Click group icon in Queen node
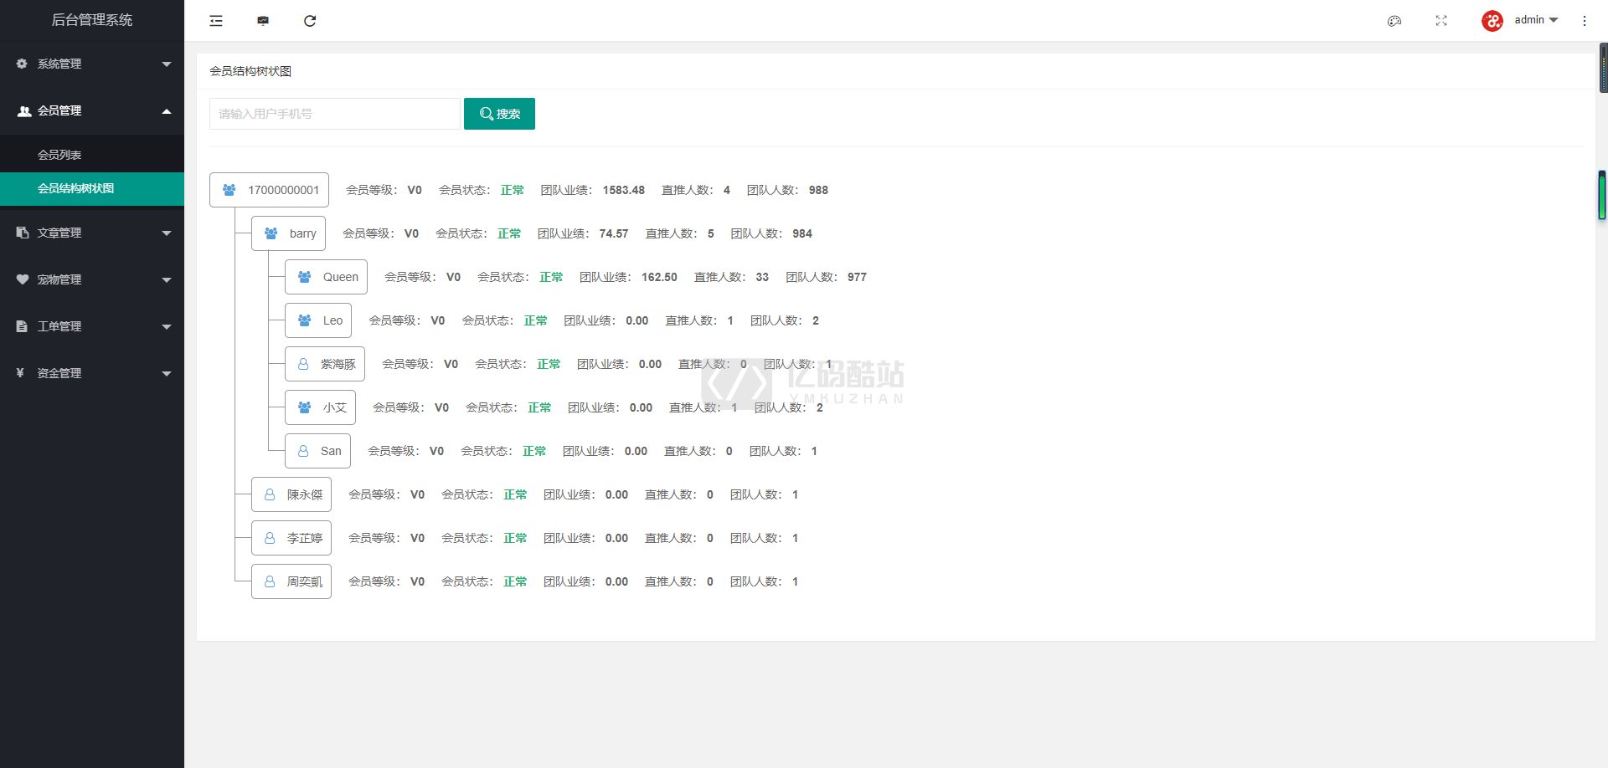This screenshot has height=768, width=1608. click(x=304, y=277)
